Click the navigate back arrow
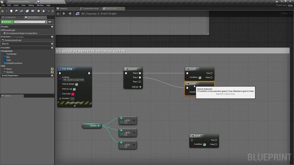The height and width of the screenshot is (165, 294). tap(64, 14)
